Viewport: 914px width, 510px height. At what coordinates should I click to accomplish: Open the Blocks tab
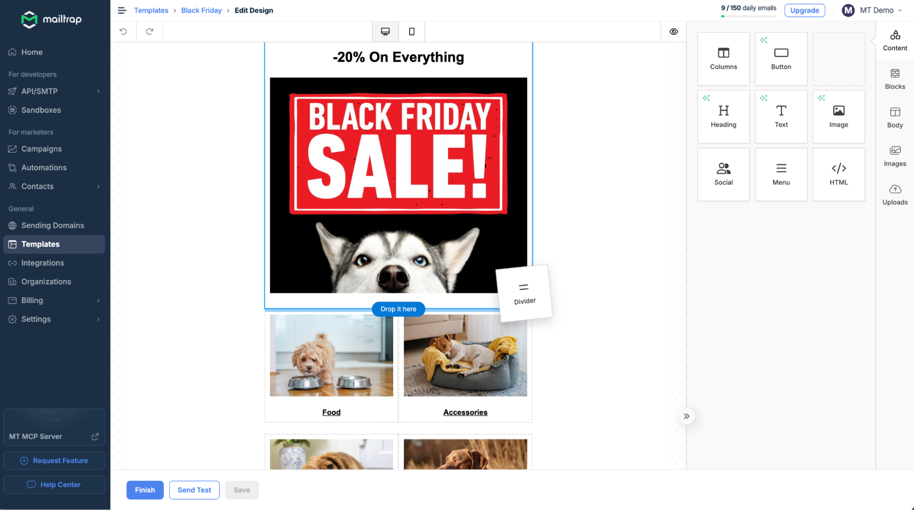(x=895, y=79)
